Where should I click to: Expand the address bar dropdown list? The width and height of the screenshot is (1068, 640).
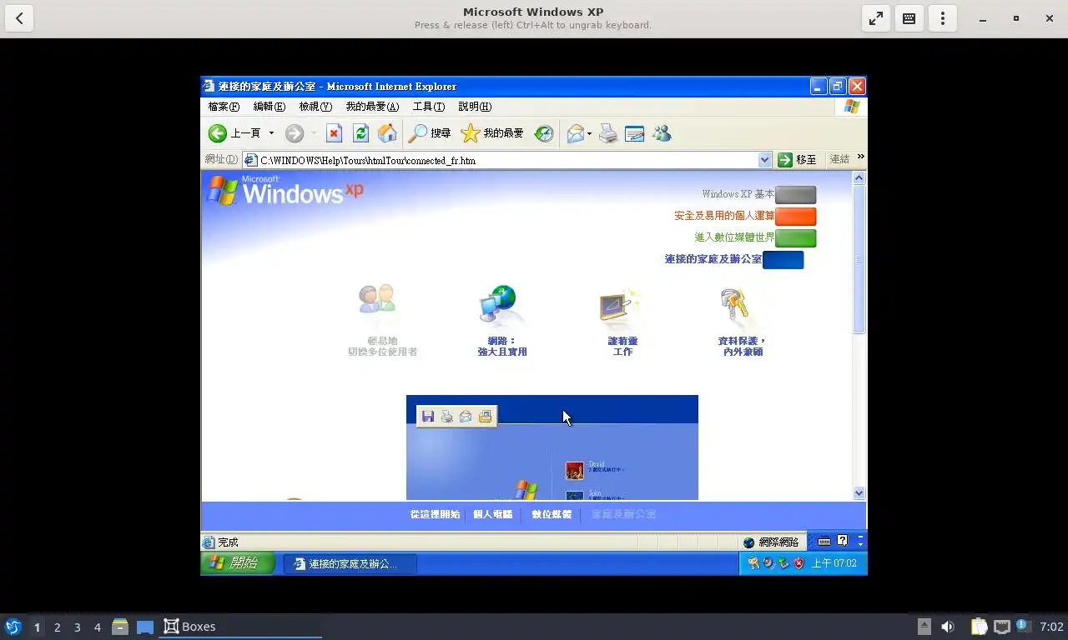coord(764,160)
